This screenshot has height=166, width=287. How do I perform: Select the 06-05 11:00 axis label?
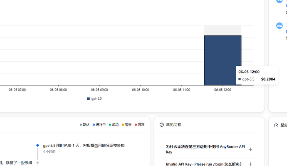[182, 90]
